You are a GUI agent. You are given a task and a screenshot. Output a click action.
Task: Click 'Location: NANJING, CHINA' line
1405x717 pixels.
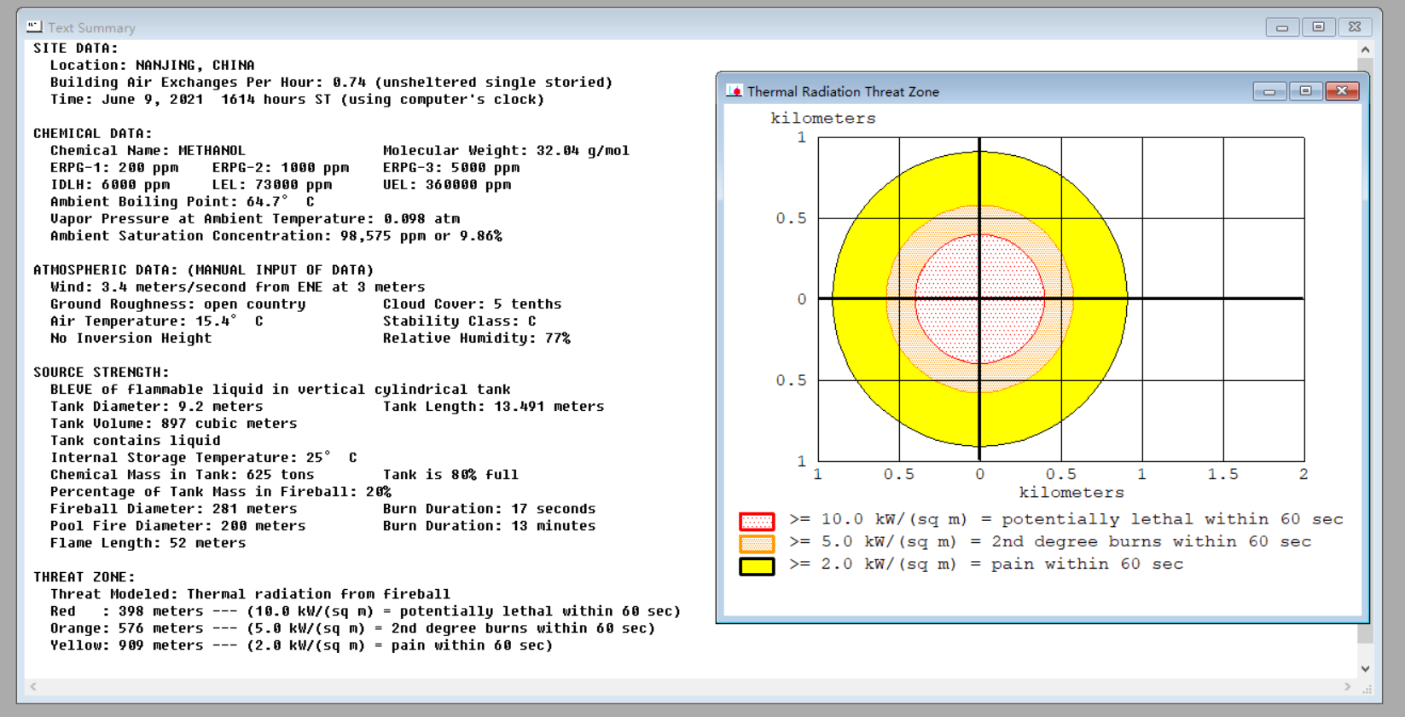click(x=153, y=66)
